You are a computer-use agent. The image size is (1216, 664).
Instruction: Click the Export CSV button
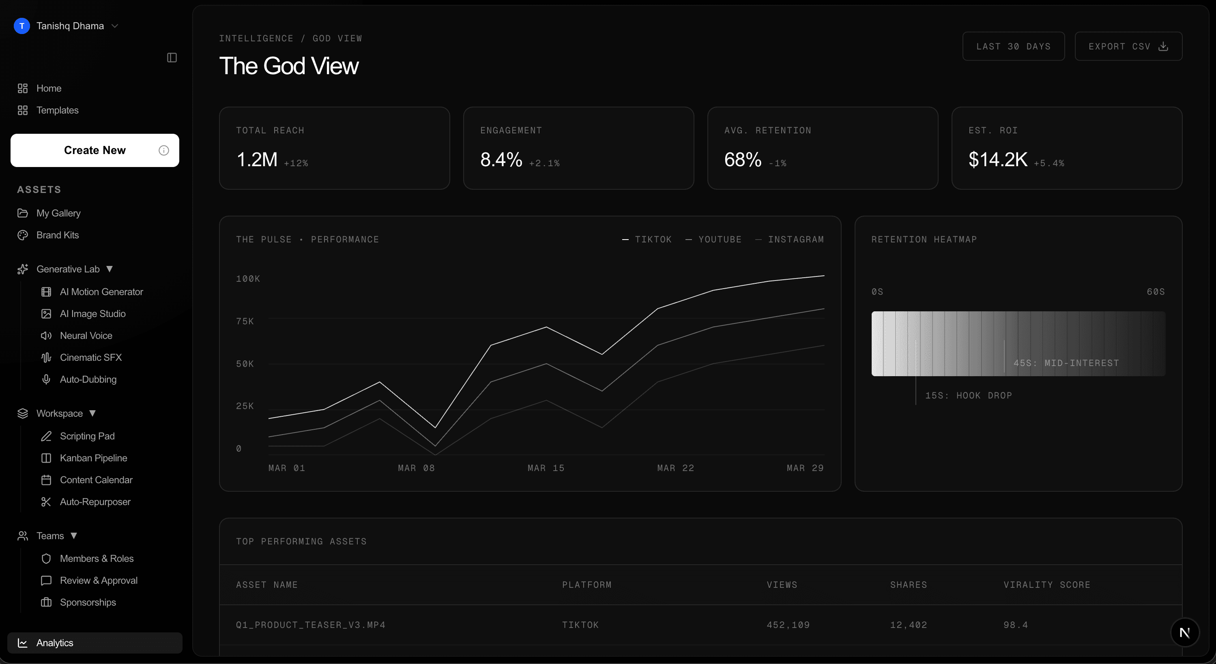[x=1128, y=46]
